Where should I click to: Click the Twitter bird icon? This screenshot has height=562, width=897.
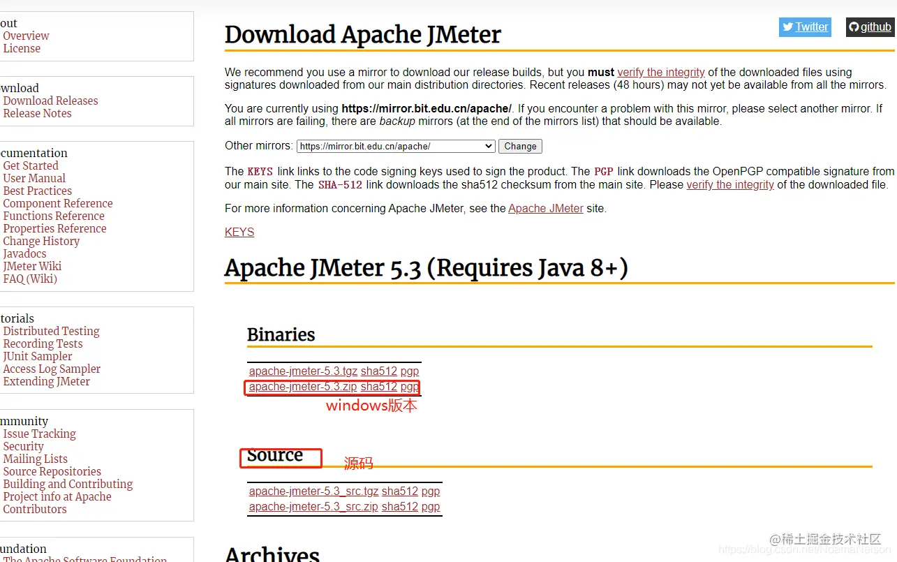[x=788, y=27]
